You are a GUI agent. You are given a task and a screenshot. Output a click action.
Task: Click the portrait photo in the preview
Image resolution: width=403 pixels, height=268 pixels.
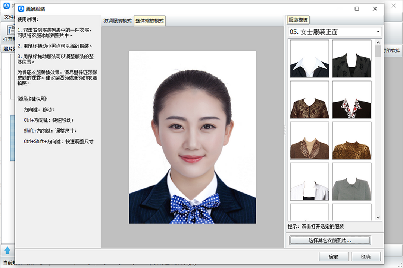click(192, 137)
